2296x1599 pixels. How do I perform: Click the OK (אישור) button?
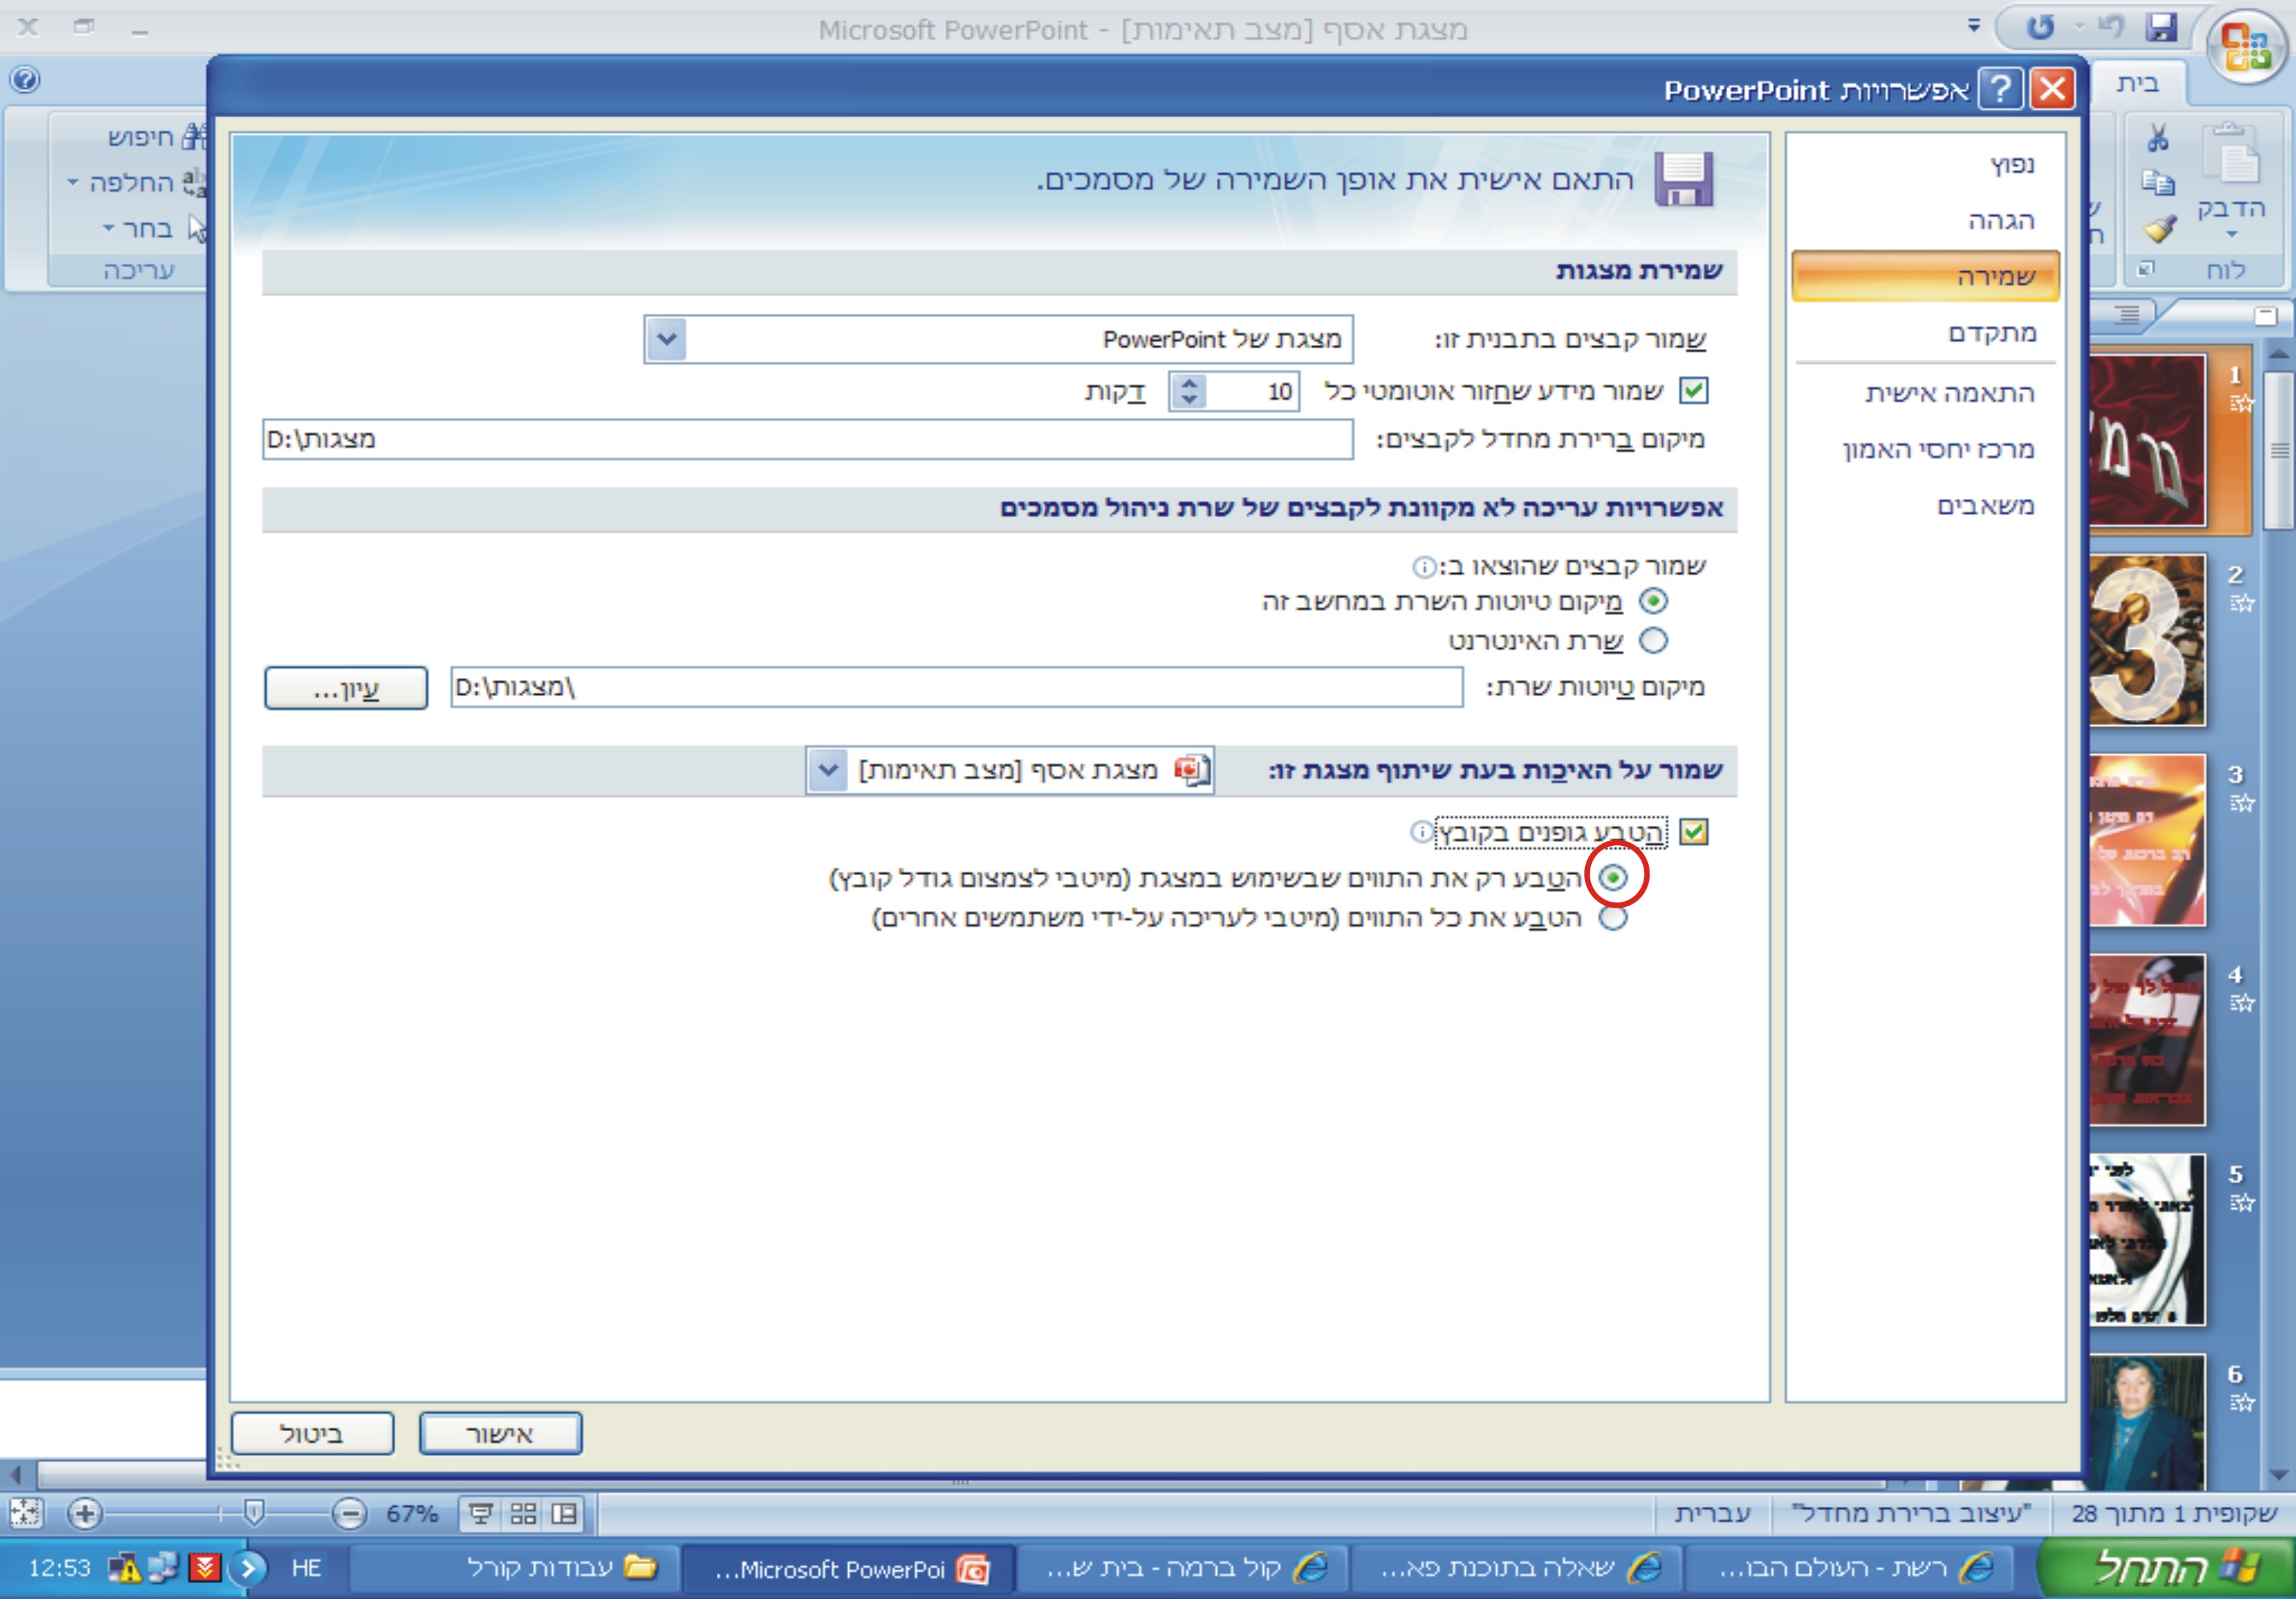point(500,1434)
